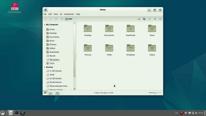Open the Documents folder in main pane
The width and height of the screenshot is (206, 116).
coord(109,30)
